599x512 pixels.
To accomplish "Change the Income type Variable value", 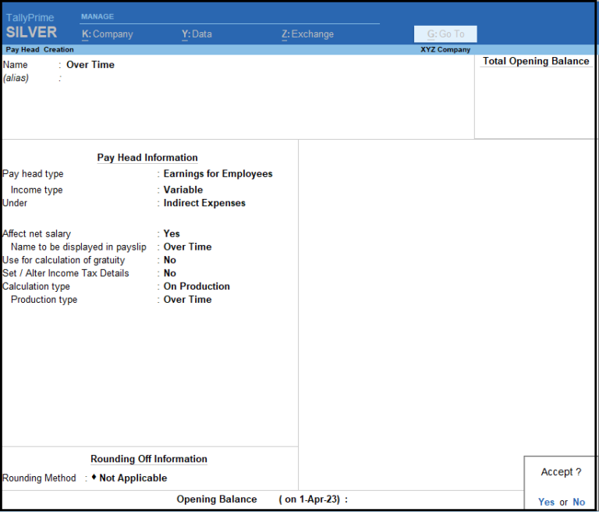I will pos(183,190).
